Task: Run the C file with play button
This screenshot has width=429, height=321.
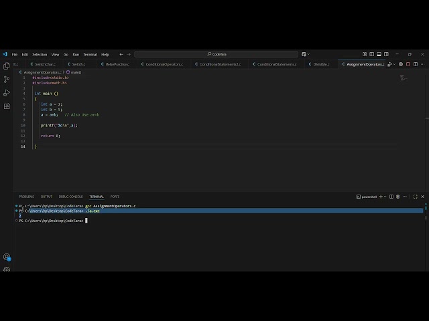Action: click(x=389, y=64)
